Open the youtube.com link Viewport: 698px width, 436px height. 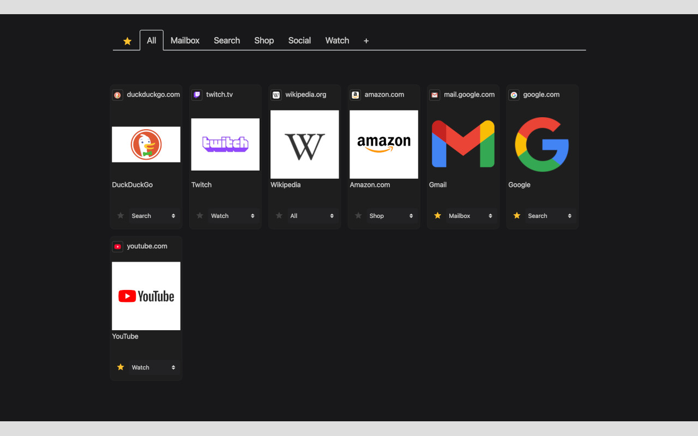click(147, 246)
